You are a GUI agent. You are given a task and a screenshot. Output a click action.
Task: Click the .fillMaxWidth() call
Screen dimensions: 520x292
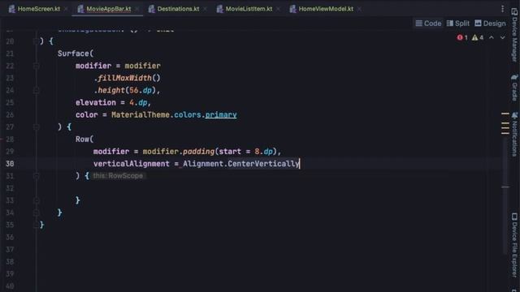[x=127, y=78]
